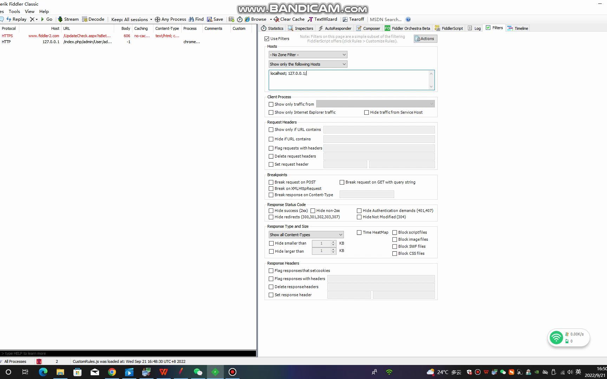
Task: Open the Tools menu
Action: (x=14, y=11)
